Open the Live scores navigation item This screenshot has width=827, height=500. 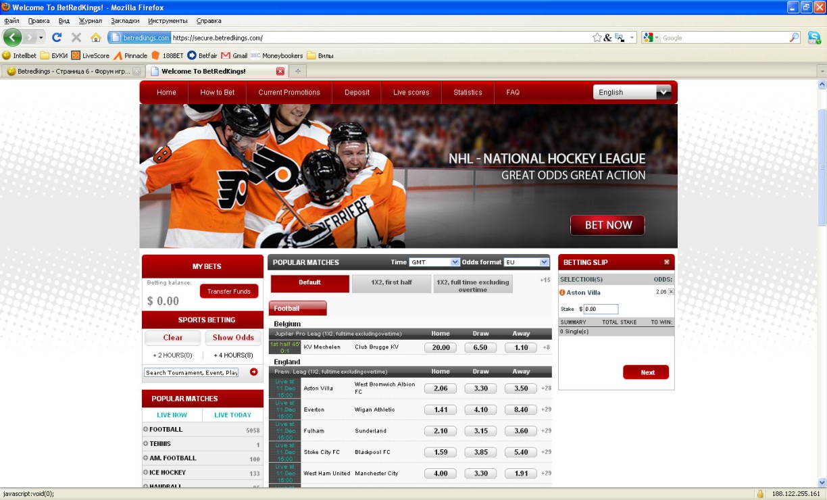(411, 93)
